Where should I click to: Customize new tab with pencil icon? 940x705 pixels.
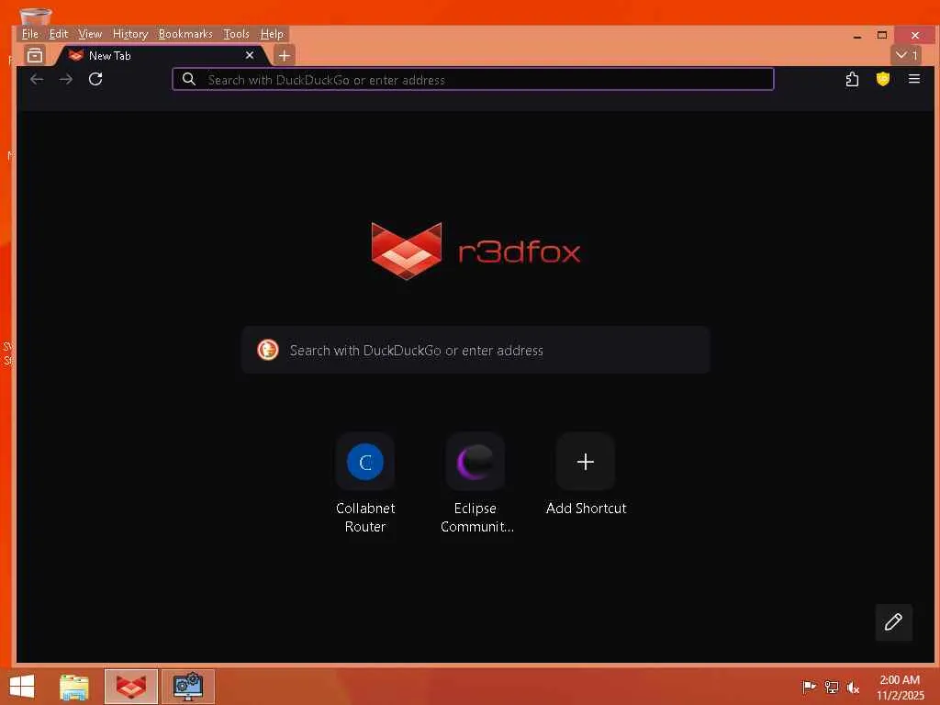[x=893, y=621]
